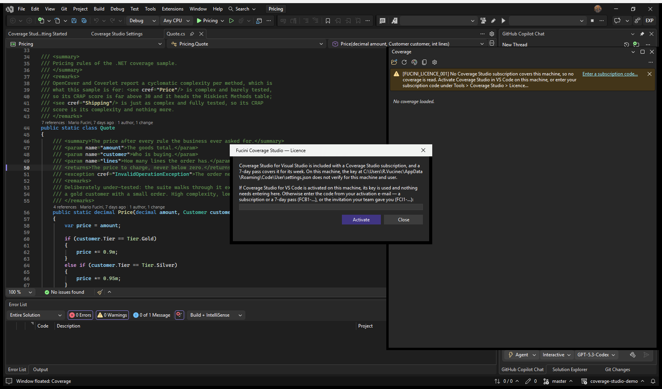Click the Activate button in Licence dialog

pos(361,220)
